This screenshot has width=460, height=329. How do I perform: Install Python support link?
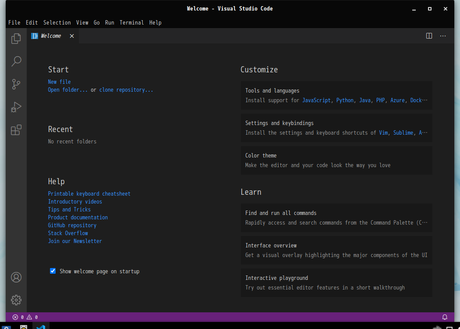click(345, 100)
